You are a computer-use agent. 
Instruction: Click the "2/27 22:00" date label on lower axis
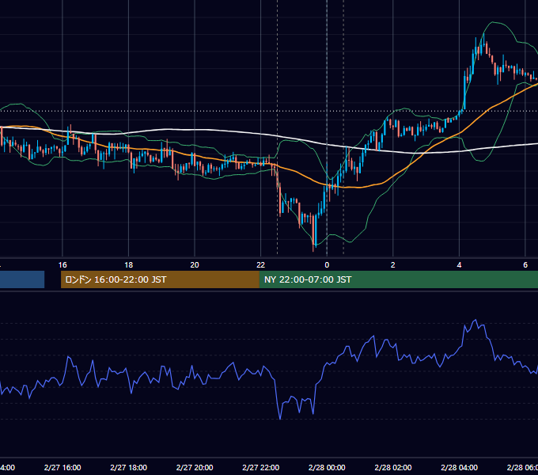pyautogui.click(x=261, y=467)
